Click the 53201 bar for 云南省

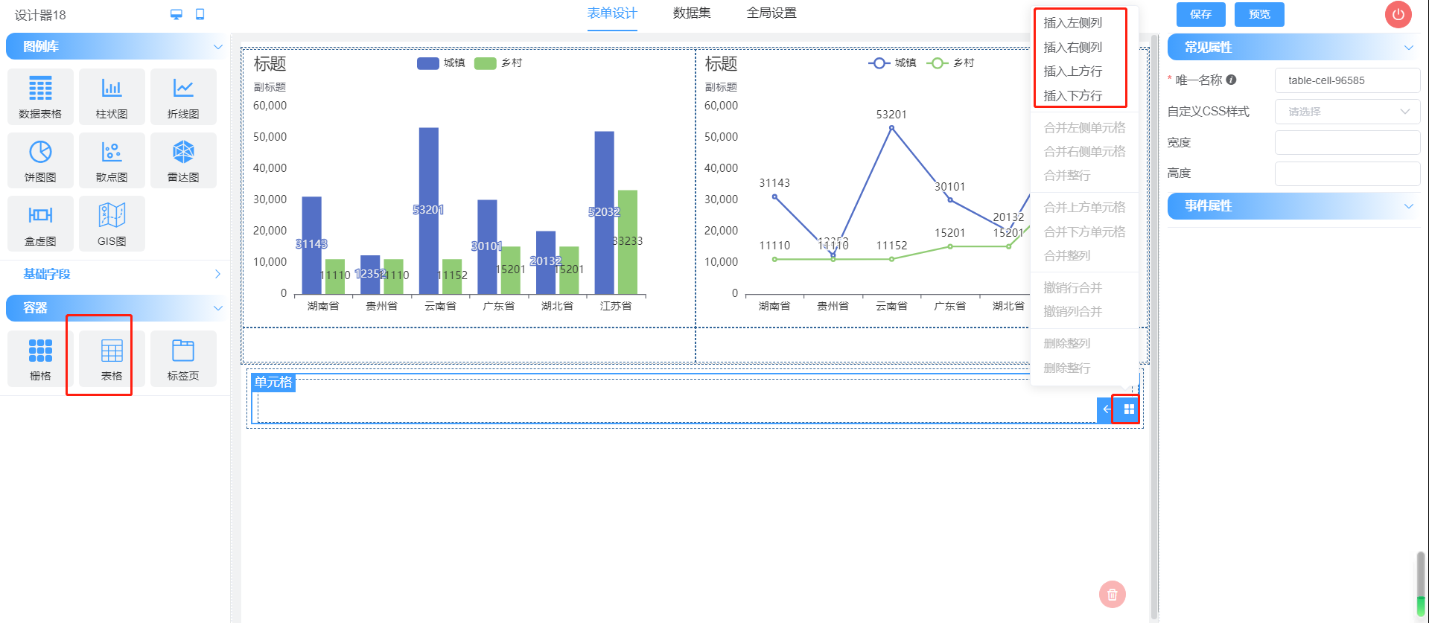pos(429,211)
